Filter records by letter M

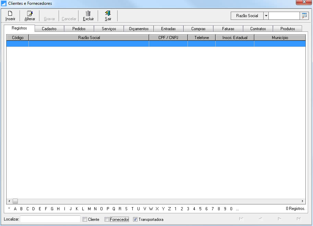coord(89,209)
